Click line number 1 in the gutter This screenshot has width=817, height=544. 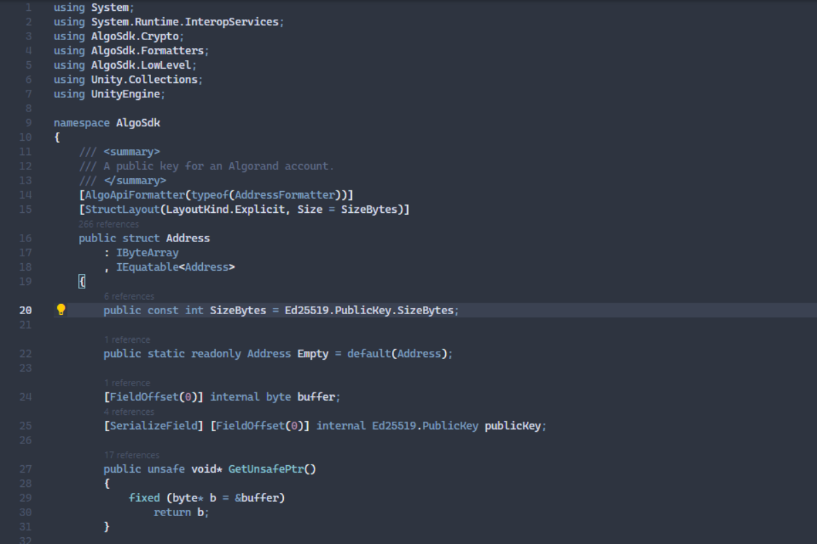pos(28,7)
